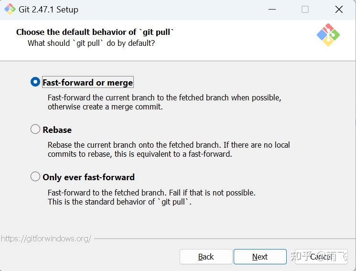The height and width of the screenshot is (271, 356).
Task: Enable the Only ever fast-forward option
Action: [35, 177]
